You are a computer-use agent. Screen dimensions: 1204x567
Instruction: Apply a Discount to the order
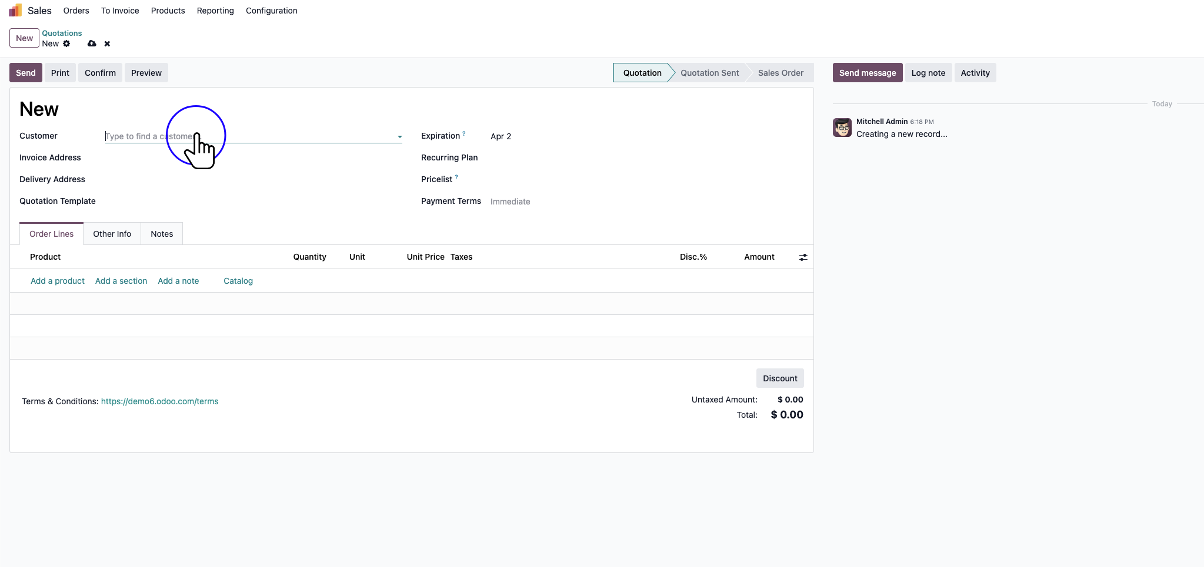click(779, 378)
